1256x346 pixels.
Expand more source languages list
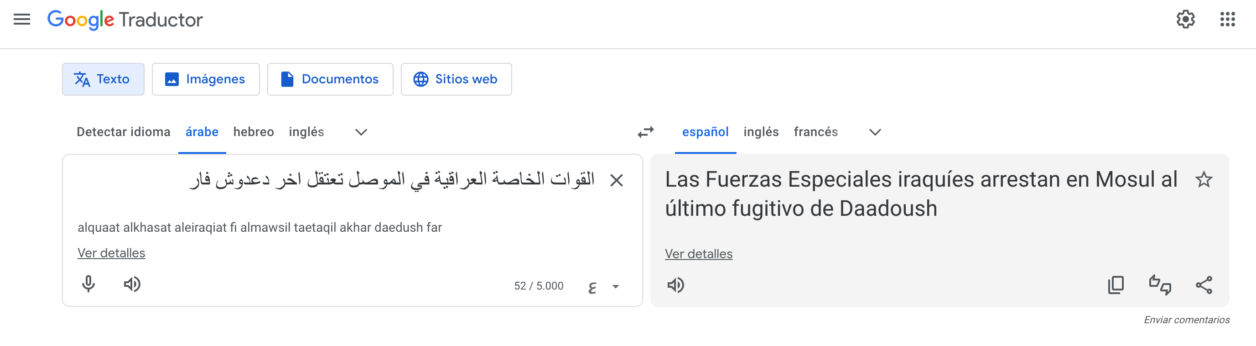click(x=361, y=132)
